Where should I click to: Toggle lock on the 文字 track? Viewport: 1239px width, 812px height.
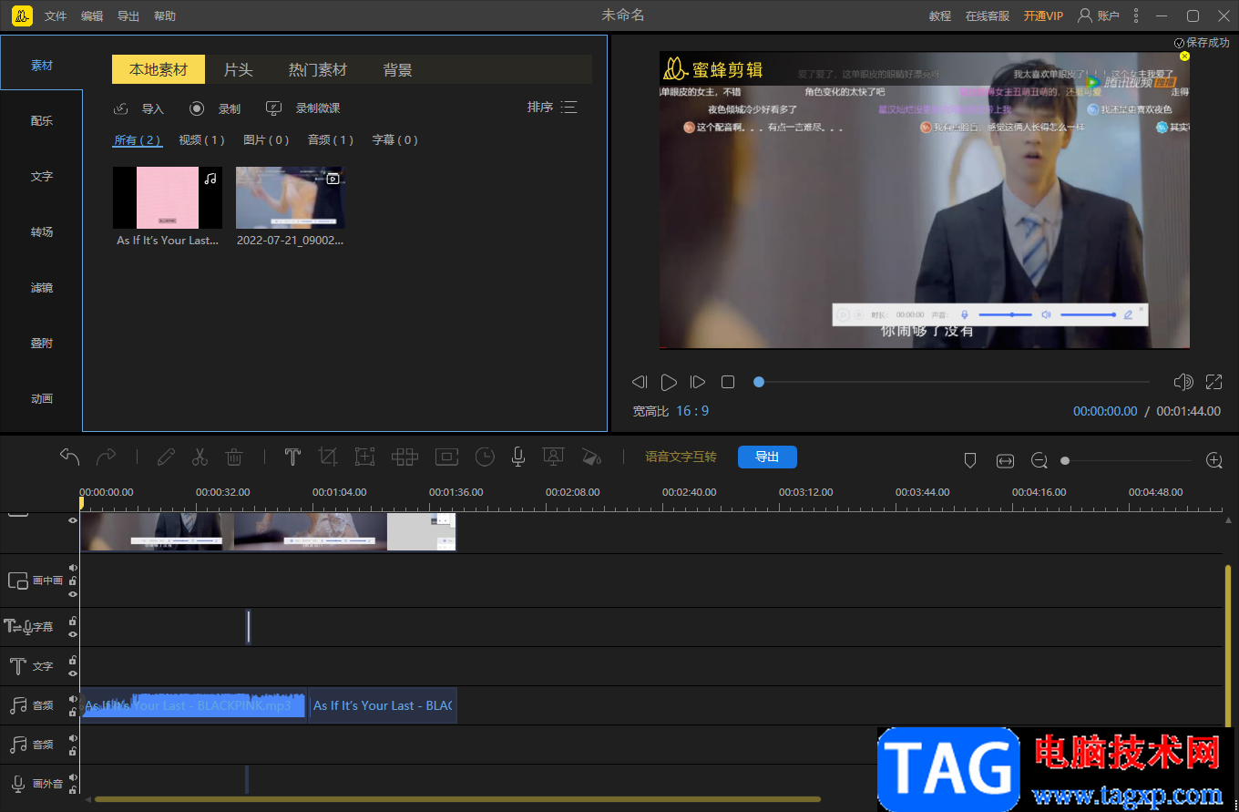(73, 660)
